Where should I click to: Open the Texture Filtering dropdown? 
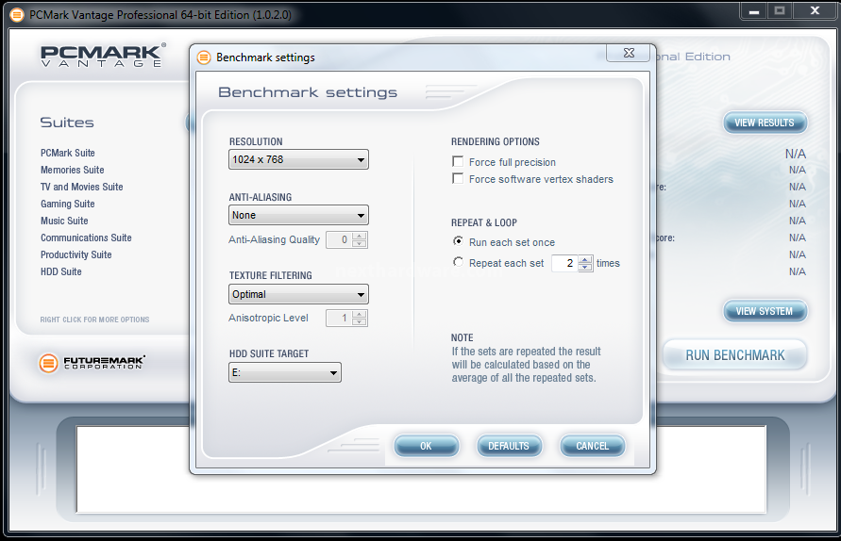tap(299, 294)
